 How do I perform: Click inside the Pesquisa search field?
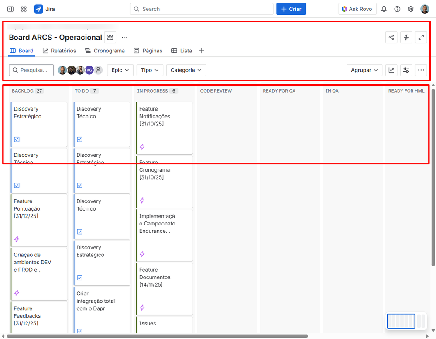[x=31, y=70]
